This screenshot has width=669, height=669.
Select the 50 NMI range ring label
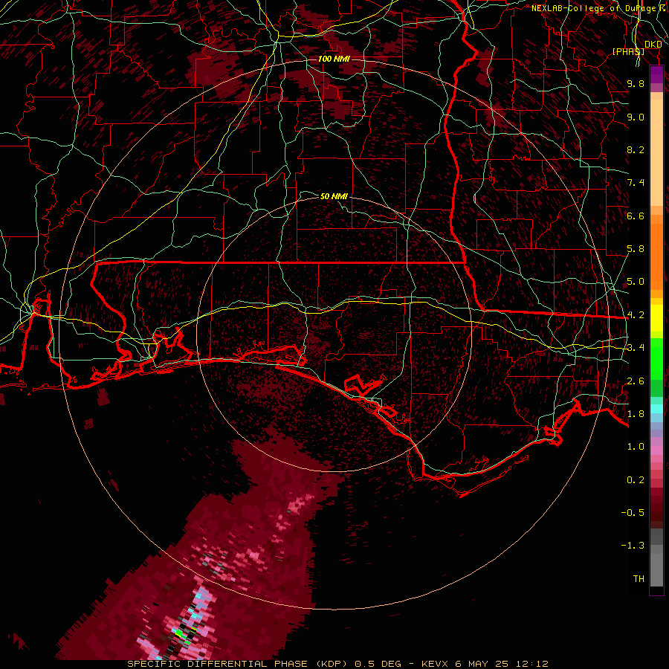pos(334,196)
